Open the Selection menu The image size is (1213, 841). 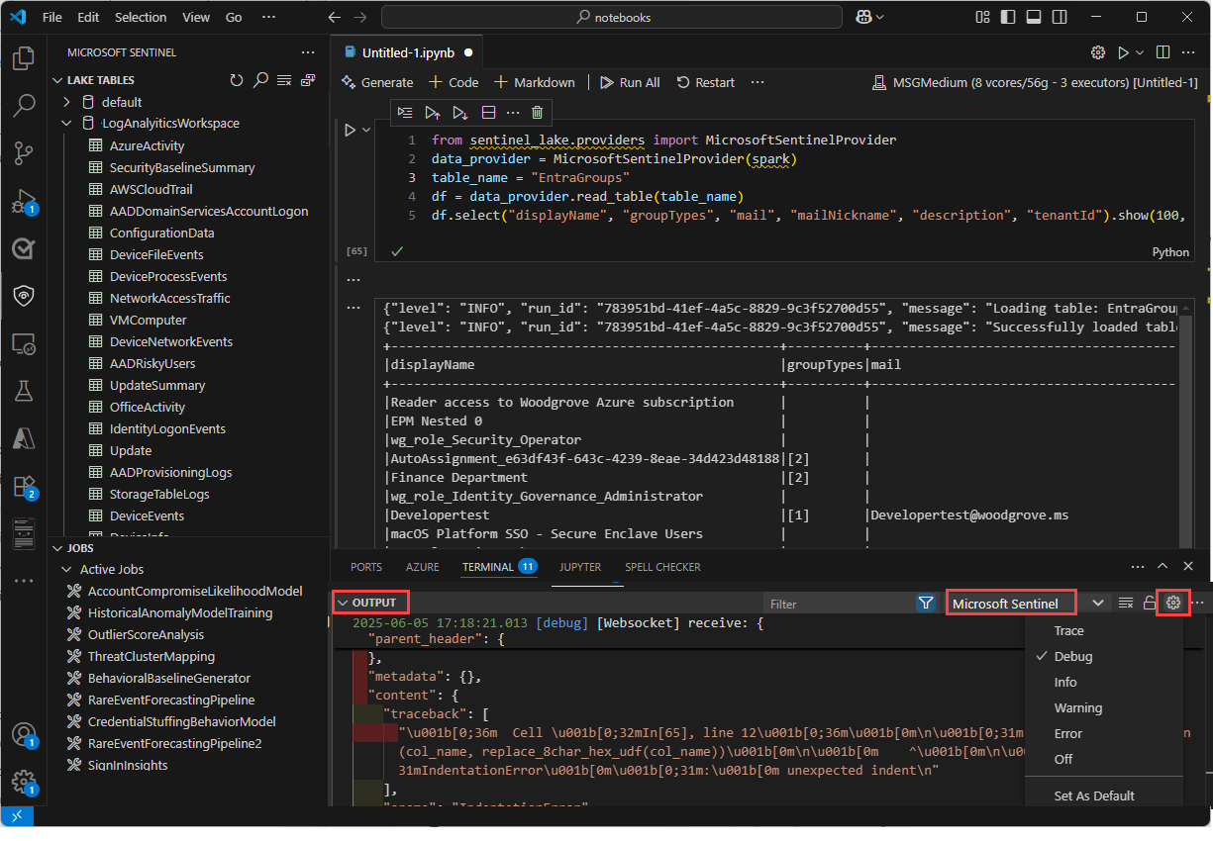click(x=141, y=17)
